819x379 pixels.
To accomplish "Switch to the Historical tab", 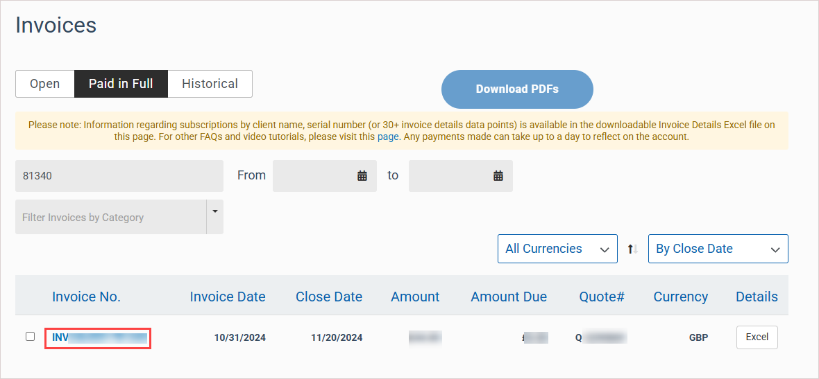I will 210,84.
